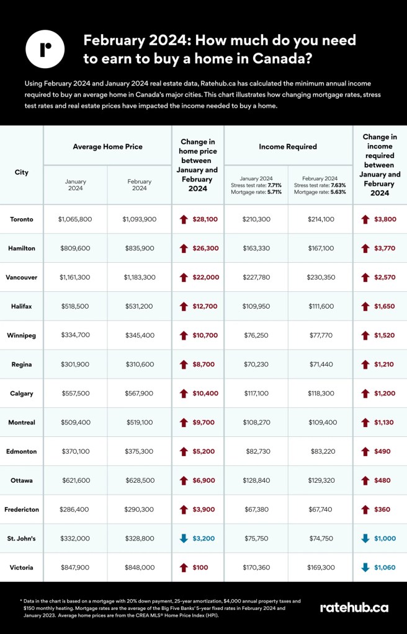Click the red up arrow beside Hamilton's $3,770
The height and width of the screenshot is (634, 407).
(365, 248)
